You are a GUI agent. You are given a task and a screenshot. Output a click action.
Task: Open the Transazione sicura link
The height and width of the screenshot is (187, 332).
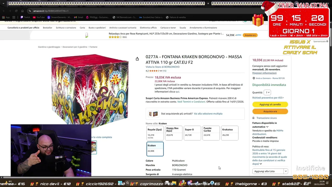click(266, 118)
